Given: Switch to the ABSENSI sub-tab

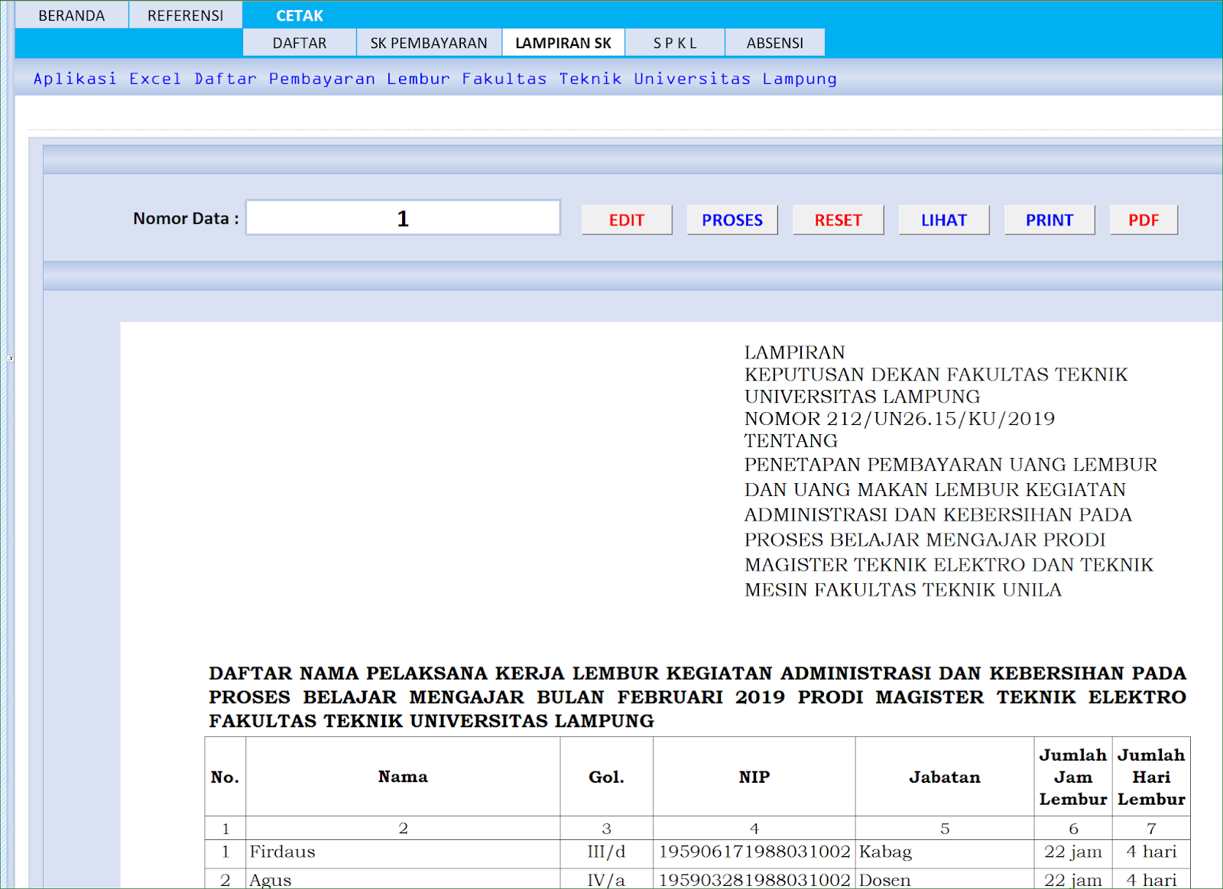Looking at the screenshot, I should (775, 42).
